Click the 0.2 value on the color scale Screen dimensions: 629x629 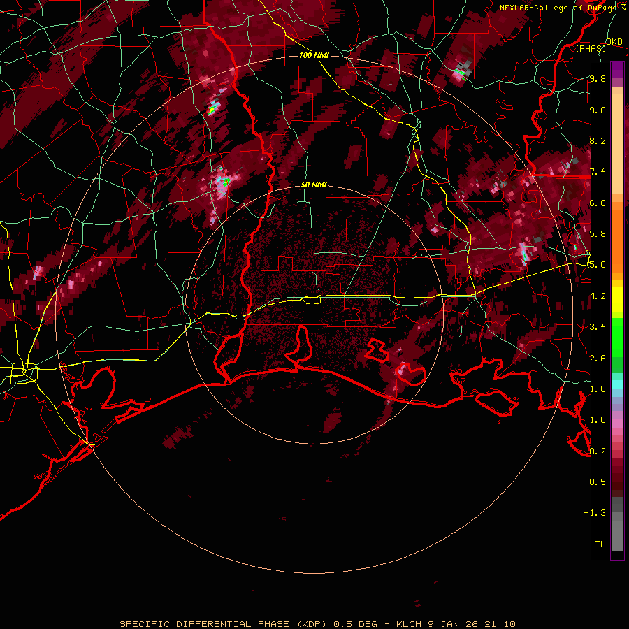598,451
